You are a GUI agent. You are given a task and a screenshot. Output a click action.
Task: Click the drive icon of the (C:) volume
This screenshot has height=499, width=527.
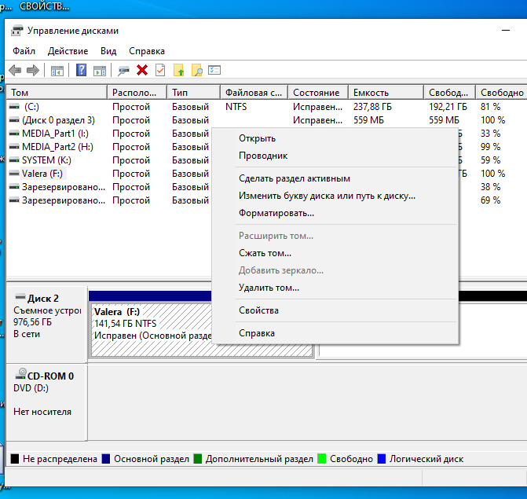(14, 107)
